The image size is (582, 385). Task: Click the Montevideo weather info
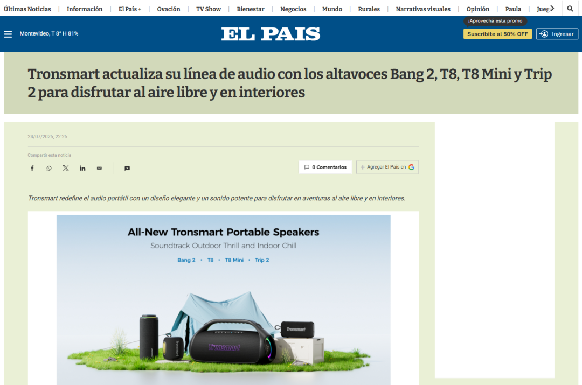[49, 34]
